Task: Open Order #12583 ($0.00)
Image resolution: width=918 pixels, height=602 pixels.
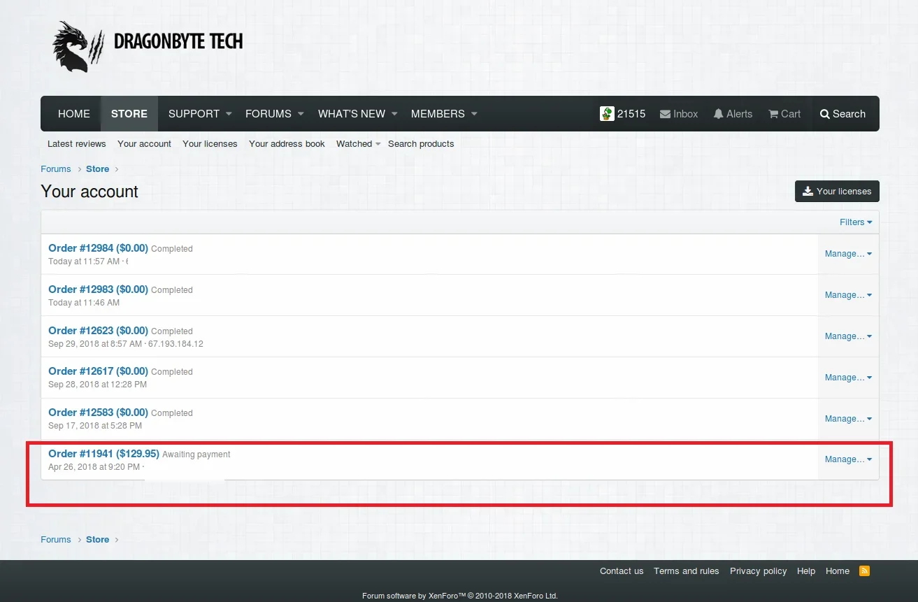Action: [98, 413]
